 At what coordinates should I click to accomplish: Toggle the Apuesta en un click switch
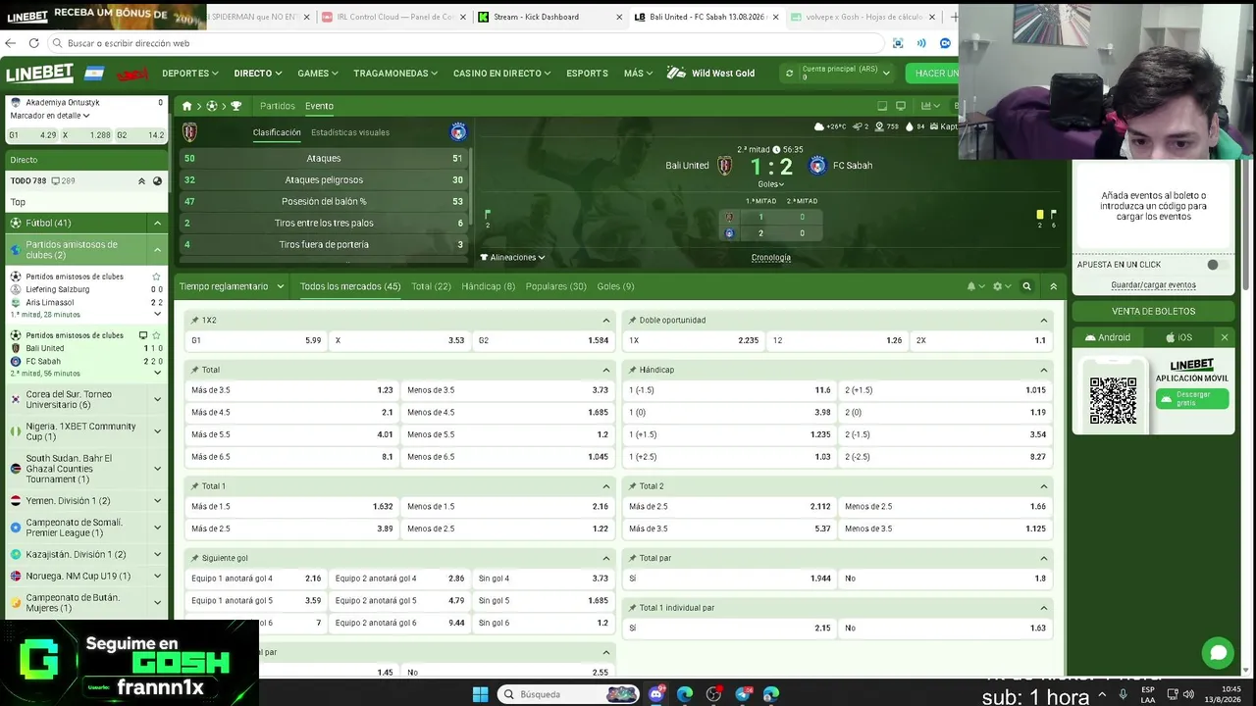[x=1217, y=265]
